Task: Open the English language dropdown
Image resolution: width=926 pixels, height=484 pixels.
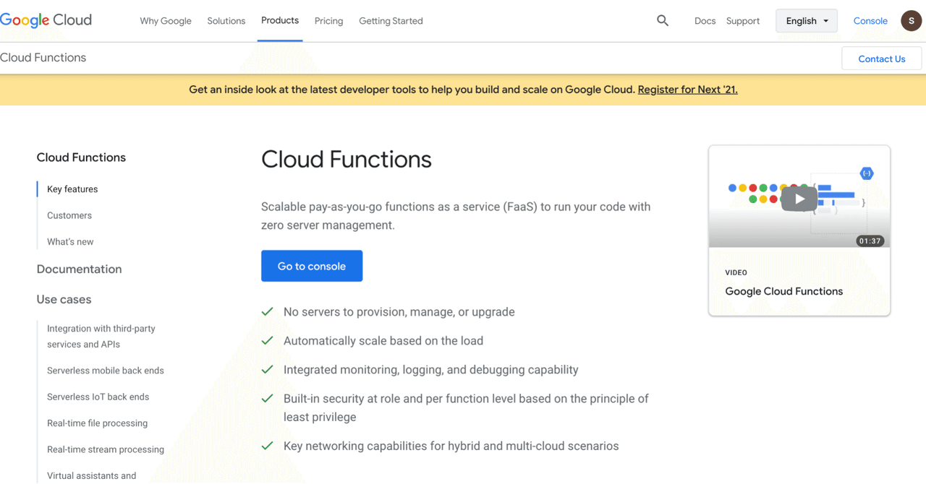Action: (806, 20)
